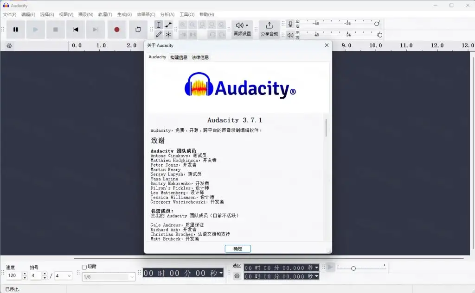The width and height of the screenshot is (475, 293).
Task: Enable the 吸附 snapping checkbox
Action: click(x=84, y=267)
